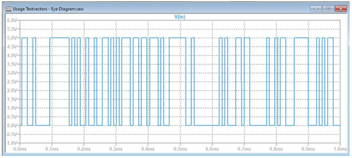The image size is (352, 158).
Task: Click the -1.0V vertical axis label
Action: (x=12, y=143)
